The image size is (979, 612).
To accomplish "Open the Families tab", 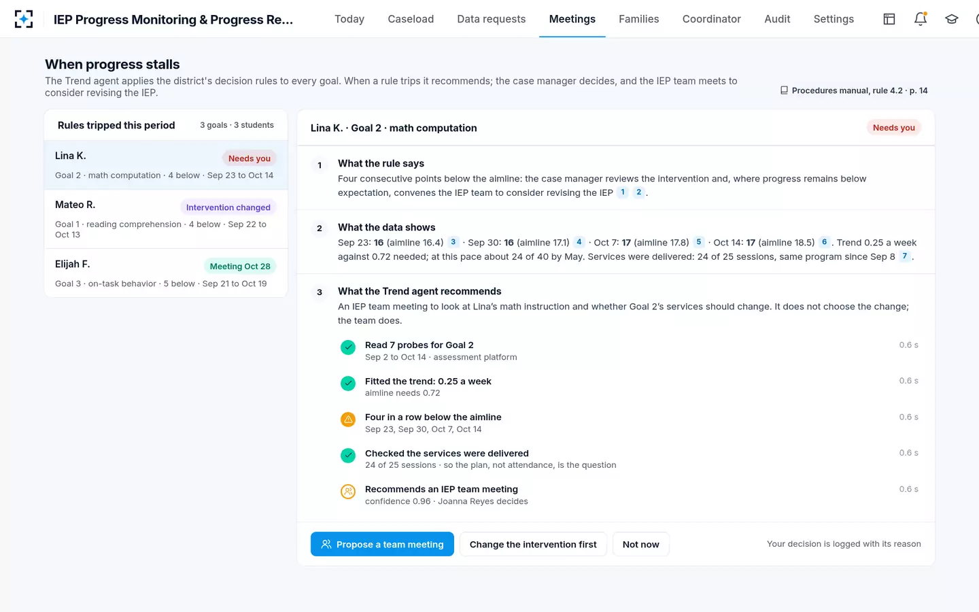I will [639, 19].
